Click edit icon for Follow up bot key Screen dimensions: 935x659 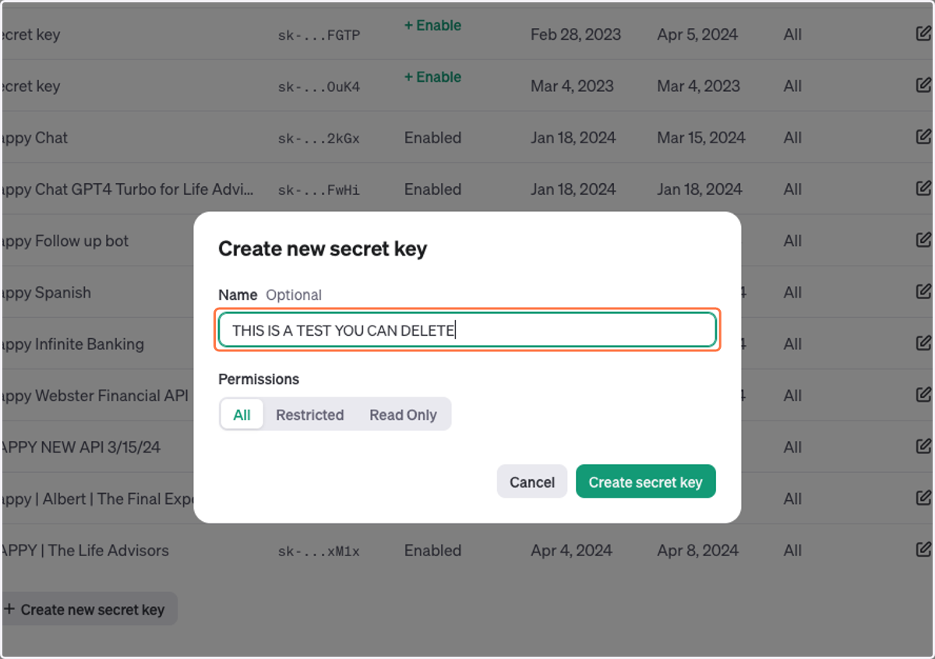pyautogui.click(x=923, y=240)
